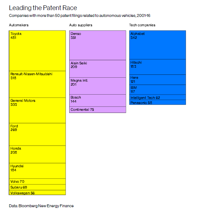Select the Hyundai 184 block
204x209 pixels.
pos(37,171)
